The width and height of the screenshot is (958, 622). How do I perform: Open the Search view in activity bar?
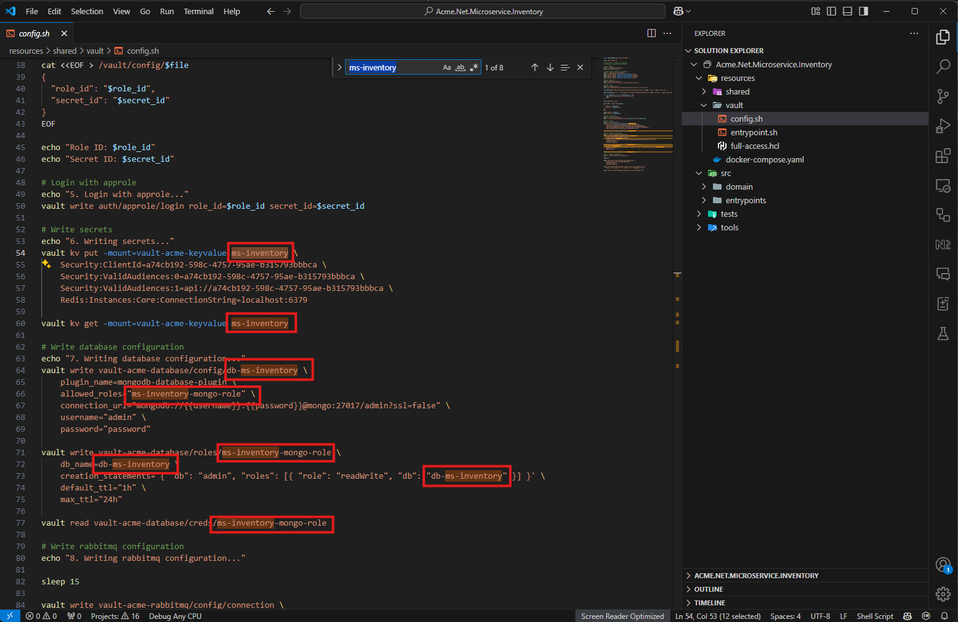(943, 67)
